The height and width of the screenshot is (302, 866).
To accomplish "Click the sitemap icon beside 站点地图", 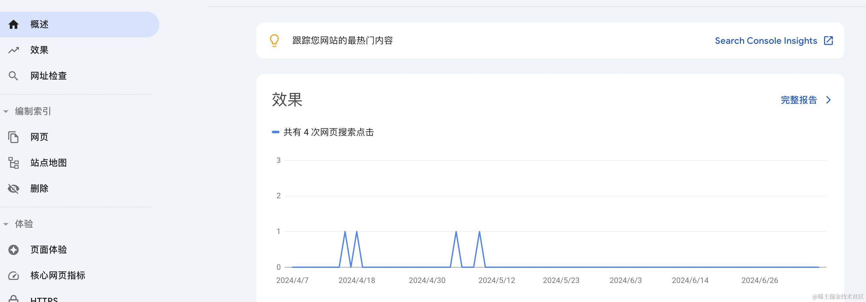I will [14, 163].
